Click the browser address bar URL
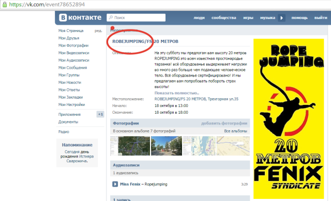The image size is (331, 201). pyautogui.click(x=47, y=5)
